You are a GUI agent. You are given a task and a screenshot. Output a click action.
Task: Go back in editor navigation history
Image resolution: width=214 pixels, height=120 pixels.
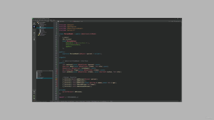click(x=54, y=21)
